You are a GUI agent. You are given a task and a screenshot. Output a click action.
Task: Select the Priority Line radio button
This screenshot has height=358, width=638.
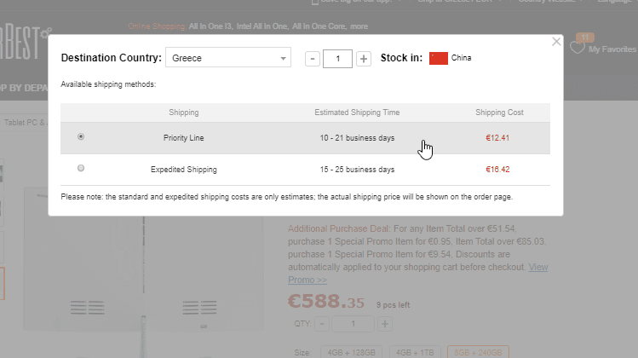pos(81,136)
